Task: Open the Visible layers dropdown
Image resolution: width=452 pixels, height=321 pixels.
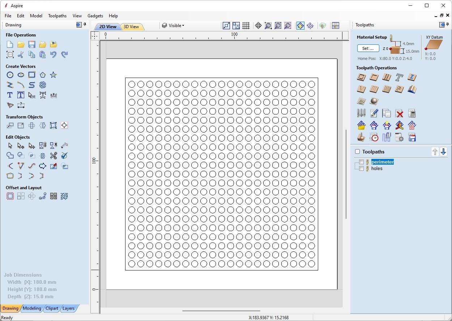Action: [173, 26]
